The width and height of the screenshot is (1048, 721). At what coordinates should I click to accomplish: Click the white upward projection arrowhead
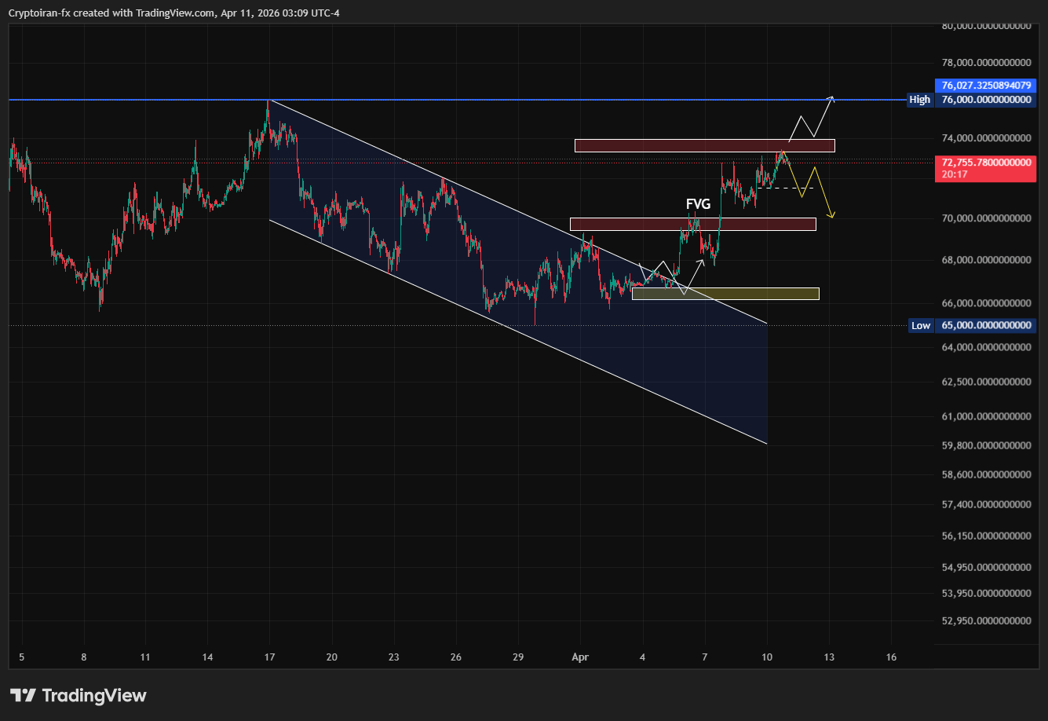click(x=831, y=98)
